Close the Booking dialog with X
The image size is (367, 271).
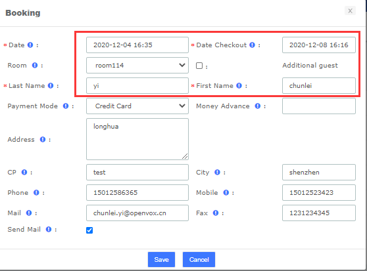(x=350, y=10)
